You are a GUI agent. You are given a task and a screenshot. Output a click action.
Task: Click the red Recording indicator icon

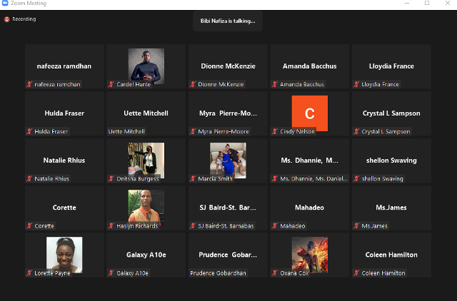click(7, 19)
